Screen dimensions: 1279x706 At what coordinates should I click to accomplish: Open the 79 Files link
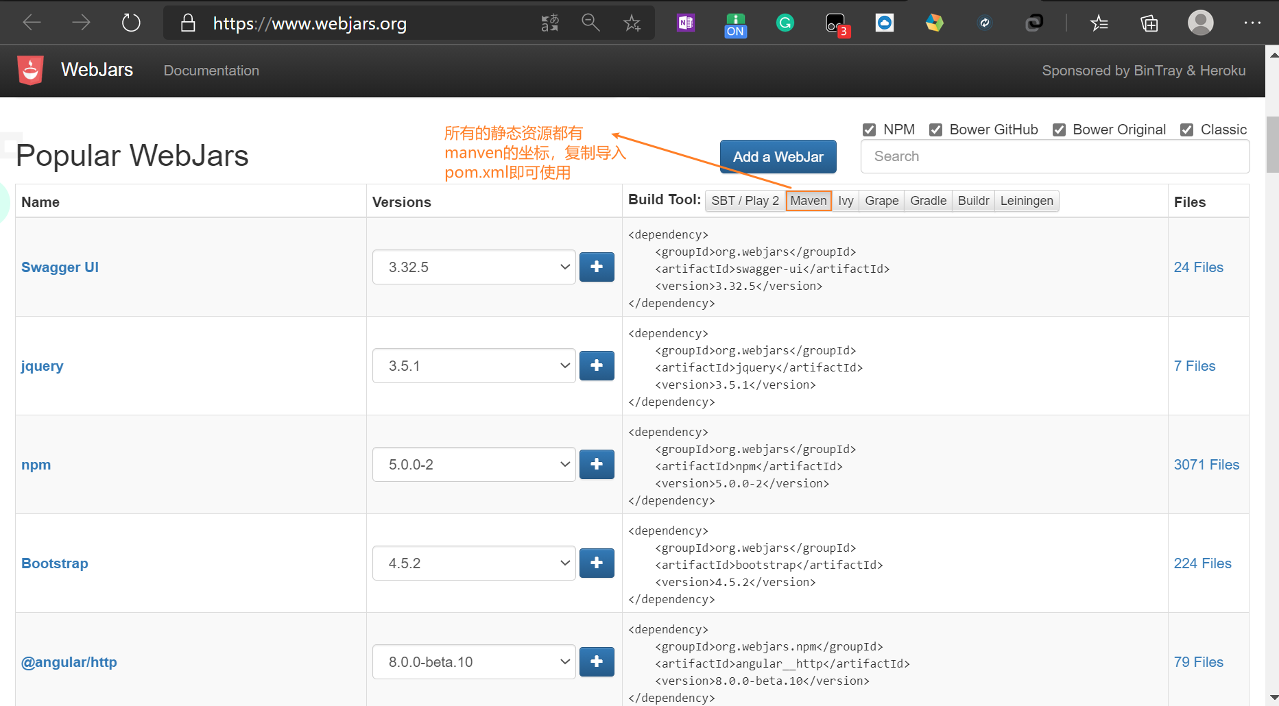(1199, 662)
